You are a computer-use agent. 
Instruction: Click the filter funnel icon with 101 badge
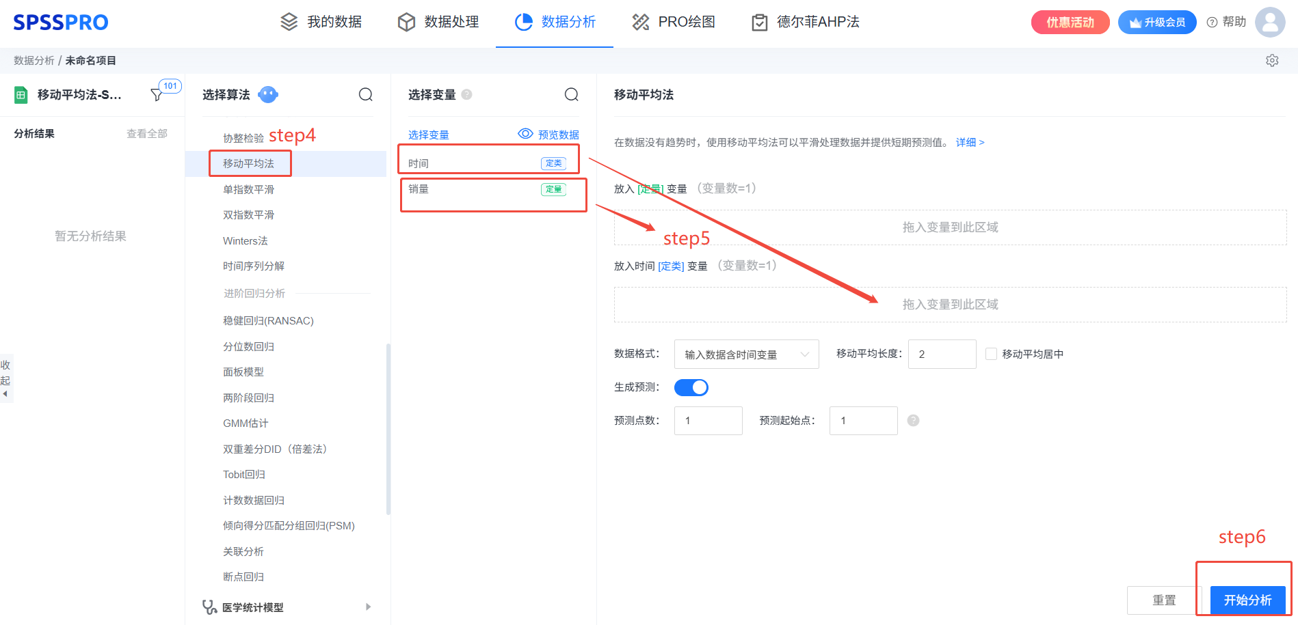tap(157, 95)
